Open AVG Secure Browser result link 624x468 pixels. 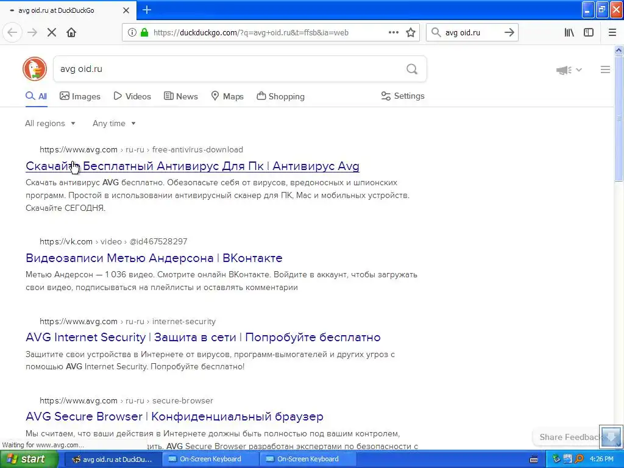point(174,416)
